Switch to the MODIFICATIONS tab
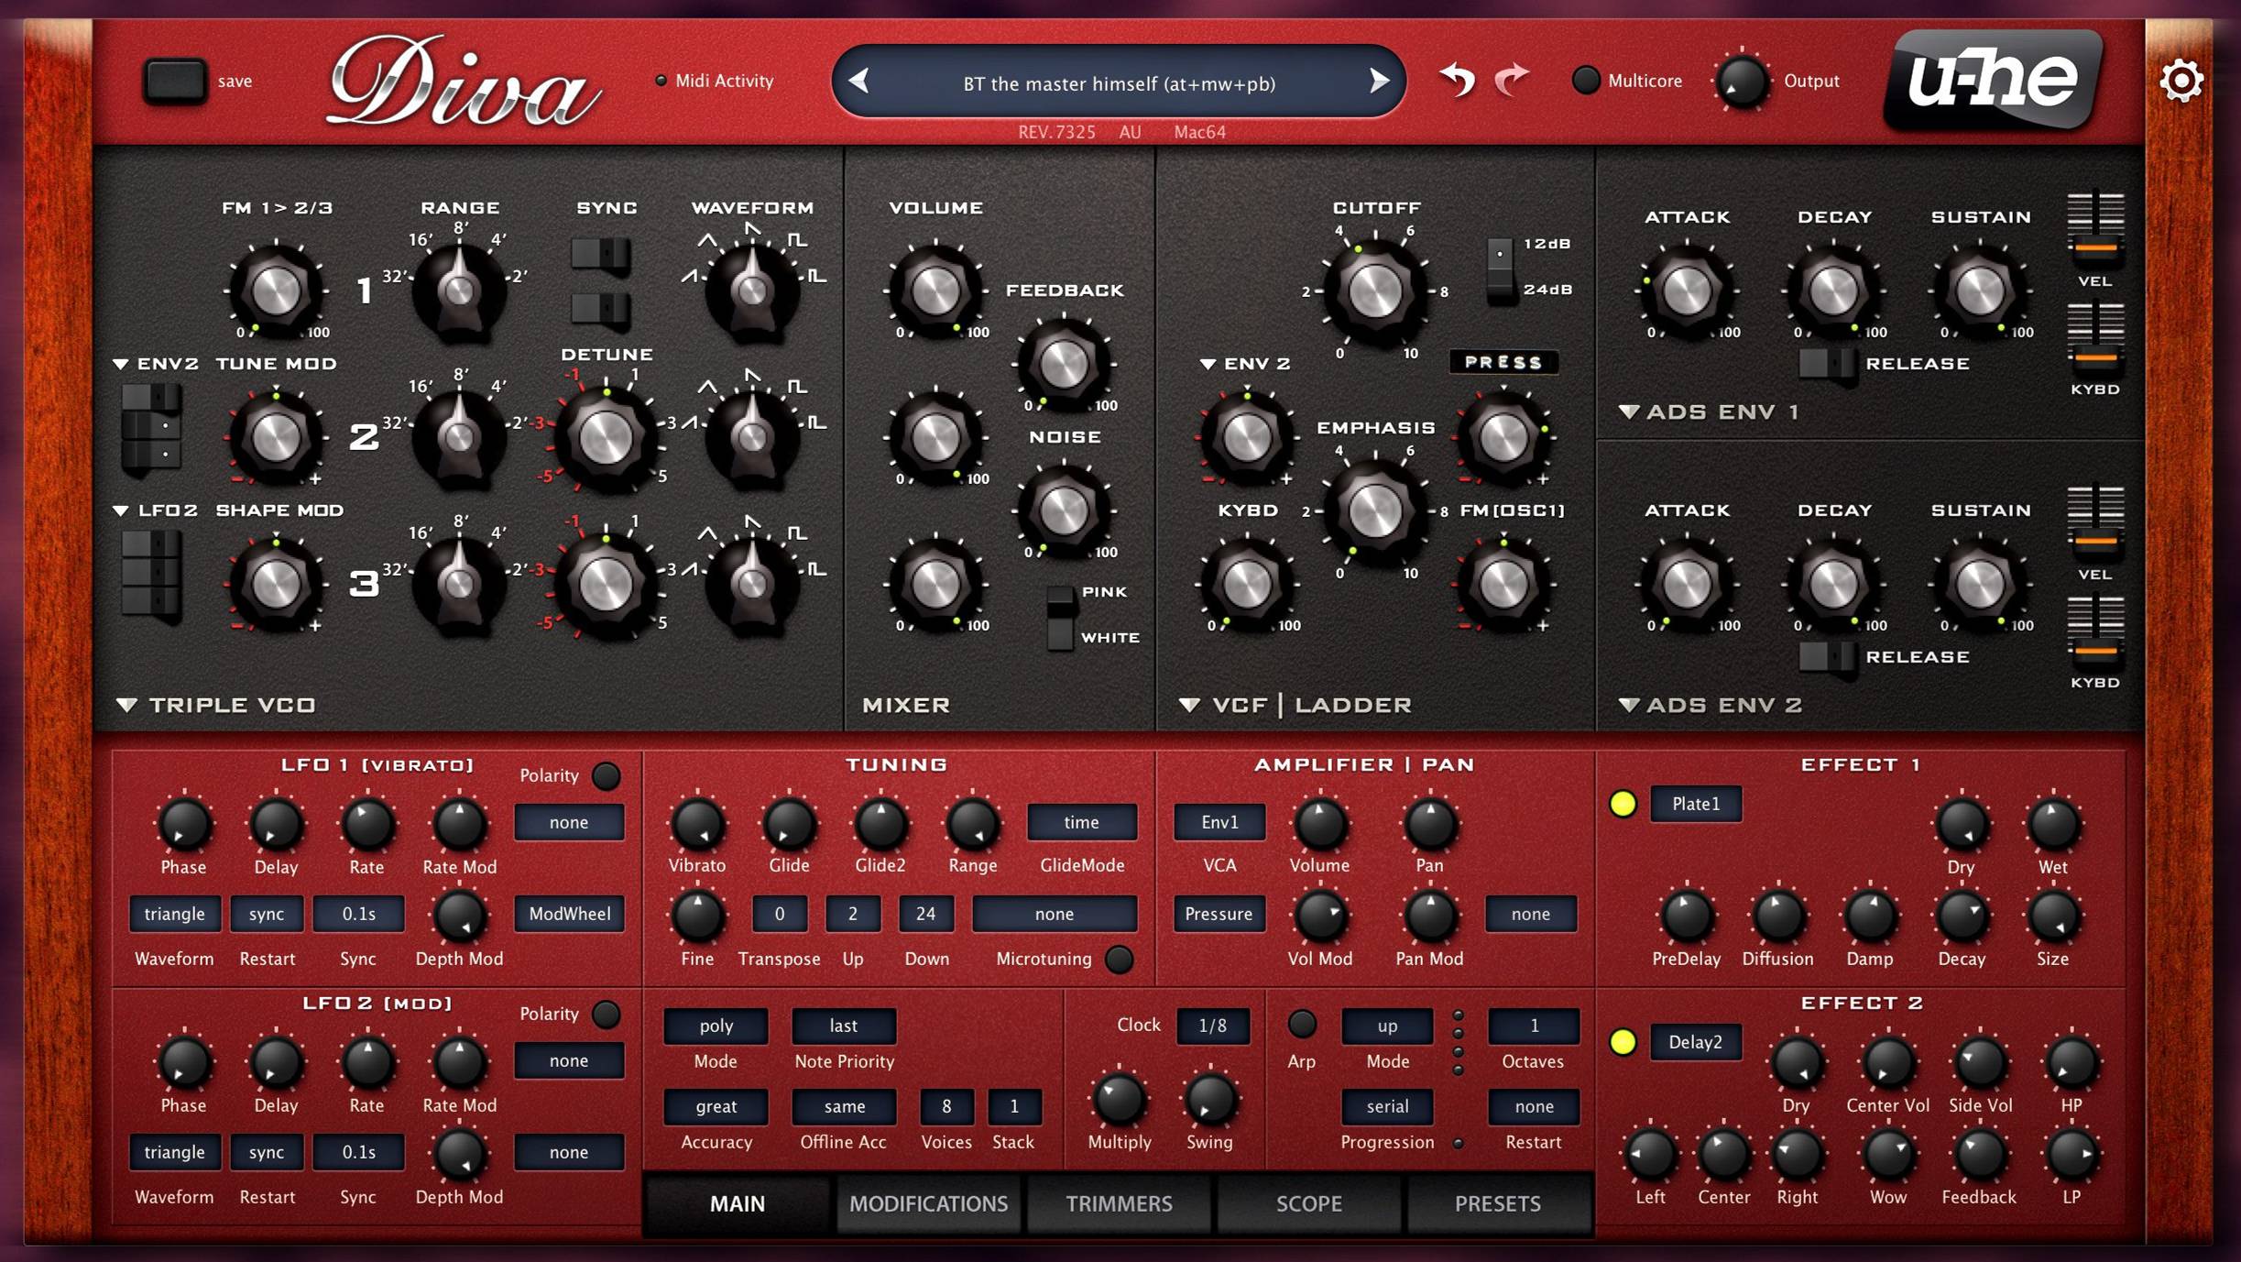The height and width of the screenshot is (1262, 2241). point(928,1203)
